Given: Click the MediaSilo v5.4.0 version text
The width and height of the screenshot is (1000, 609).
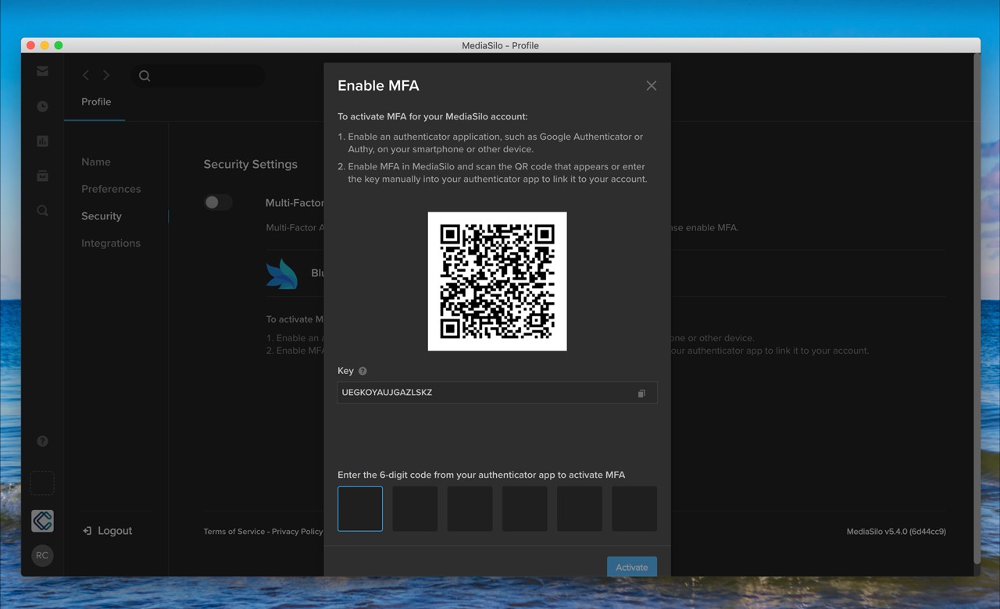Looking at the screenshot, I should coord(896,532).
